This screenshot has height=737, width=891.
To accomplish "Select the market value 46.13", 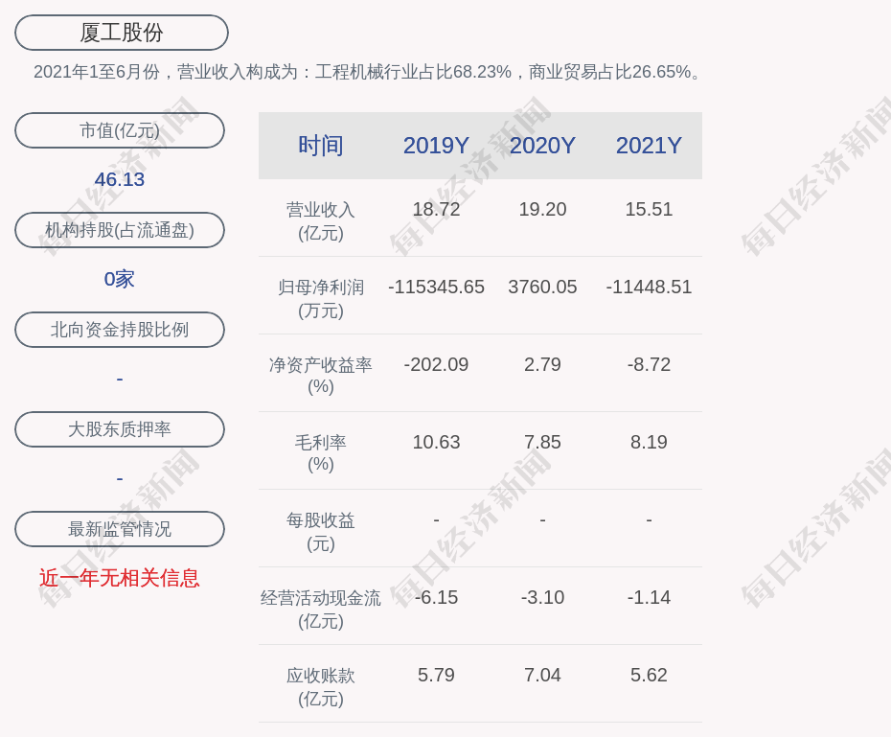I will 120,179.
